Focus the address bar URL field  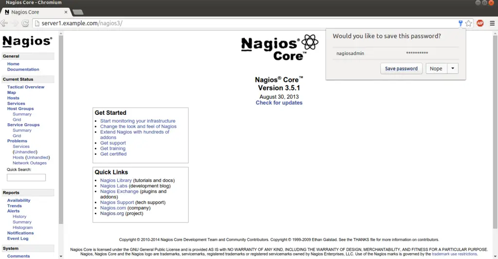coord(245,23)
